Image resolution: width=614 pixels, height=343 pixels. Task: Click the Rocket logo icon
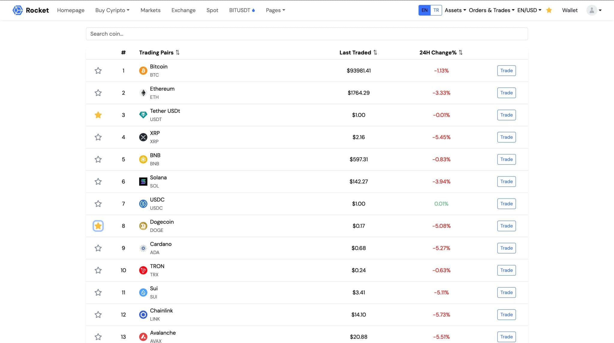coord(18,10)
